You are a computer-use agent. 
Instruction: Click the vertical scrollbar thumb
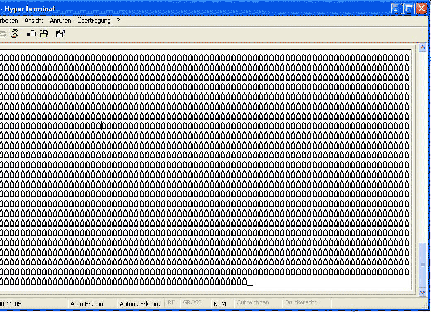pyautogui.click(x=422, y=265)
